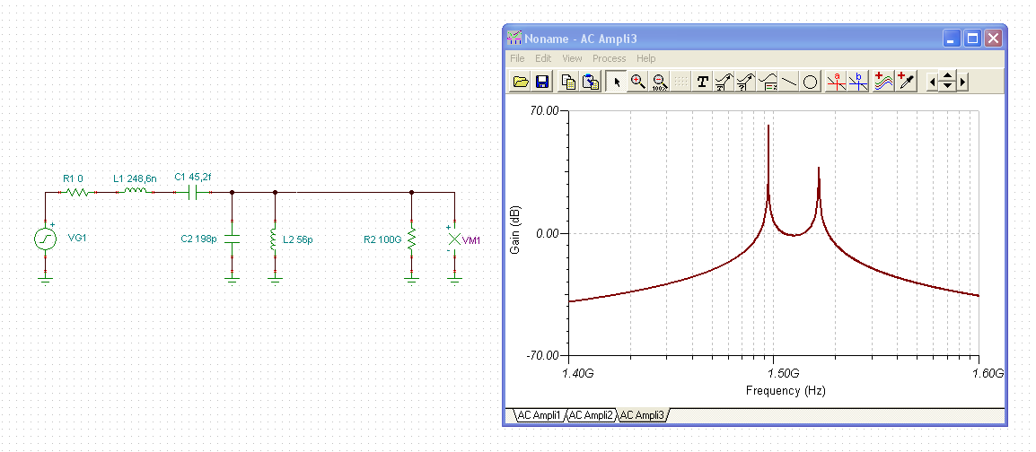Image resolution: width=1036 pixels, height=452 pixels.
Task: Open the File menu
Action: click(517, 58)
